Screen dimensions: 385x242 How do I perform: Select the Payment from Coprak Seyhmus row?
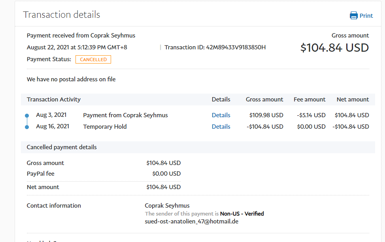125,115
